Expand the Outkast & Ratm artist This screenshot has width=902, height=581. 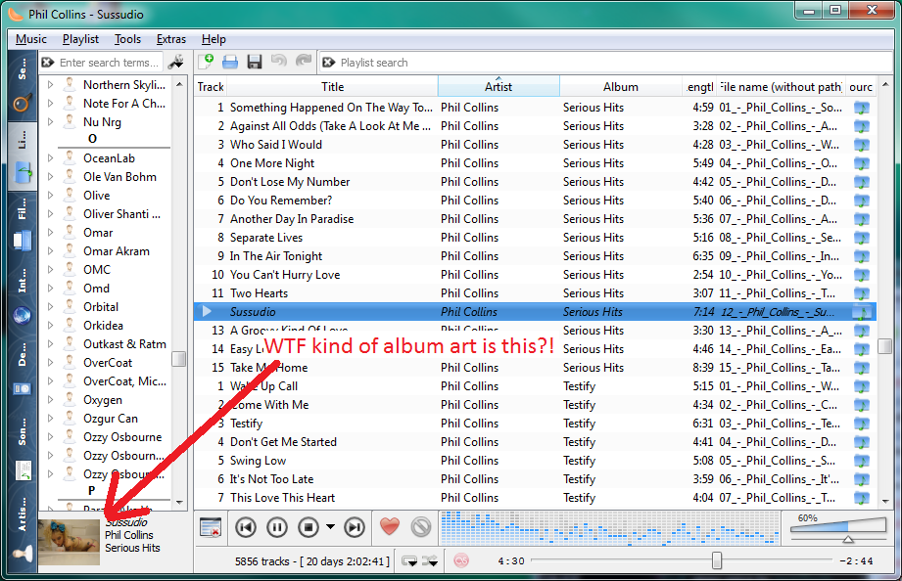51,343
